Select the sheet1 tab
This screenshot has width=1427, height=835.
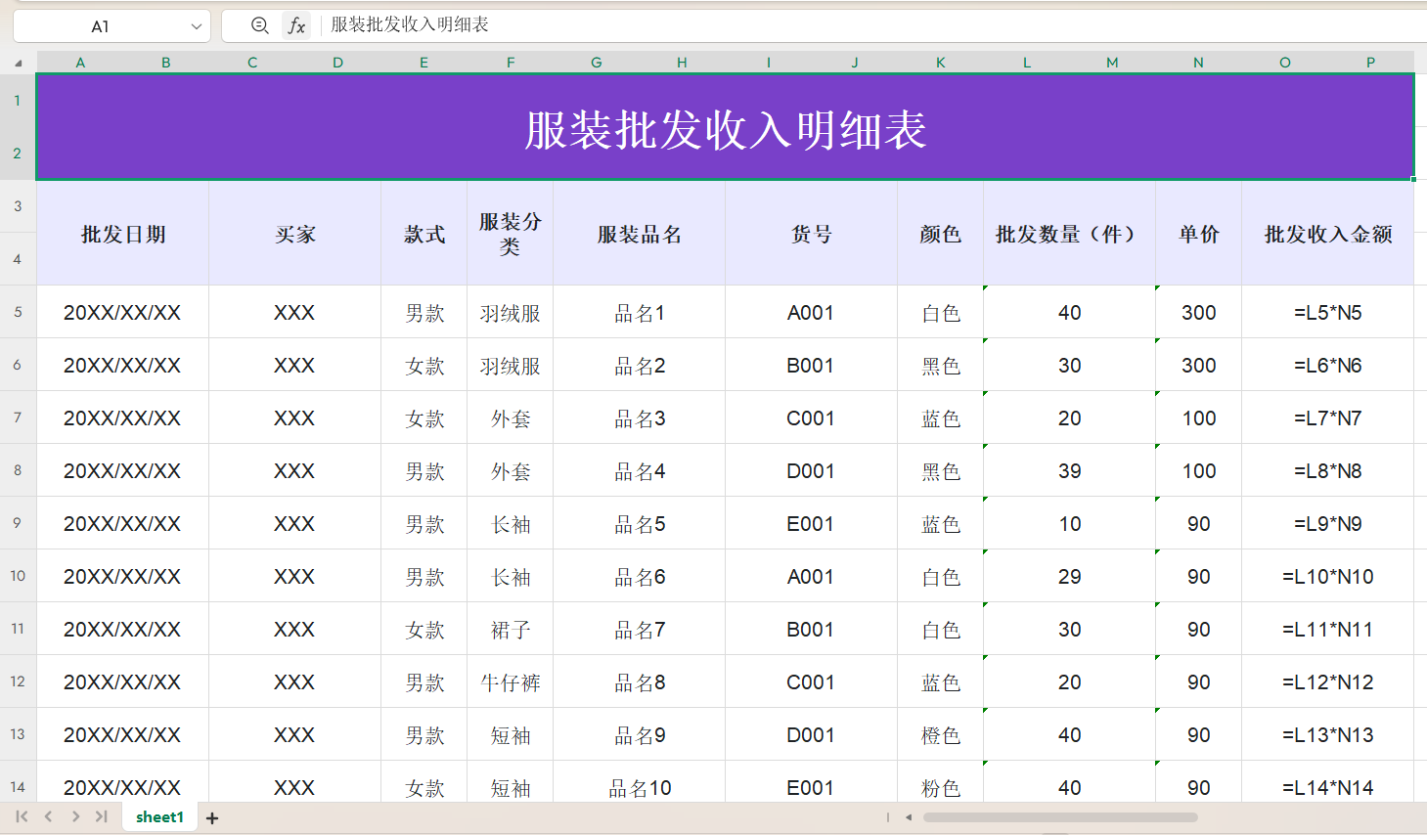tap(159, 816)
